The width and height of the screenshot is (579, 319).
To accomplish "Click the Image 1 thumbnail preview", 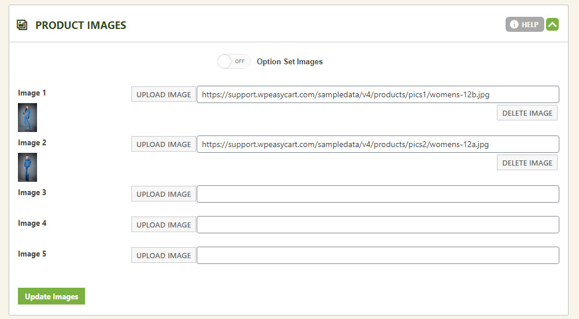I will [27, 118].
